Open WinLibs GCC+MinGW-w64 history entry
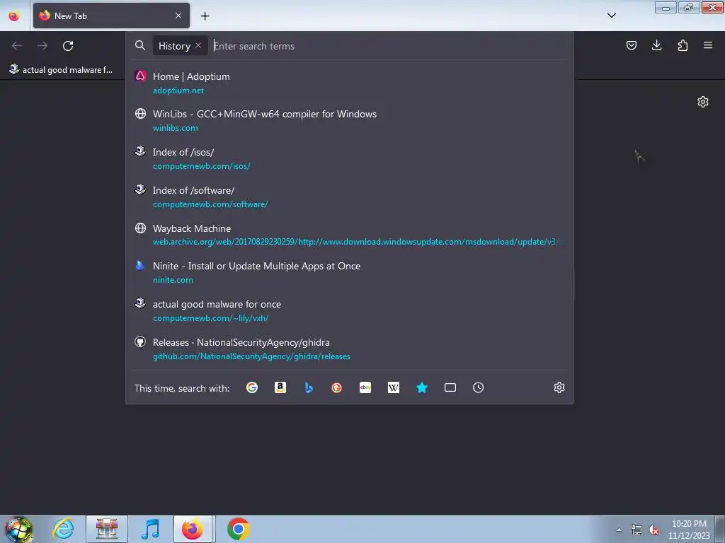Screen dimensions: 725x543 point(350,120)
